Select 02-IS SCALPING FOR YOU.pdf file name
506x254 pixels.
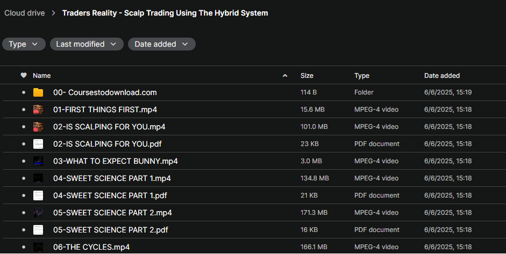pos(107,144)
